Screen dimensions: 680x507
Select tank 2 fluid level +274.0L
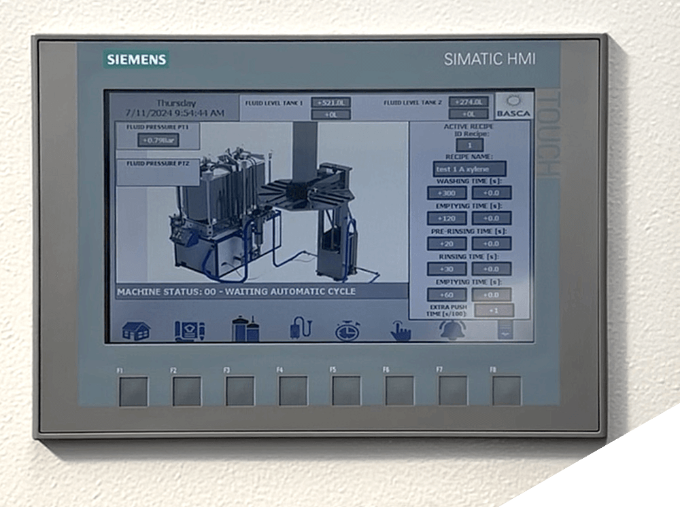point(469,102)
